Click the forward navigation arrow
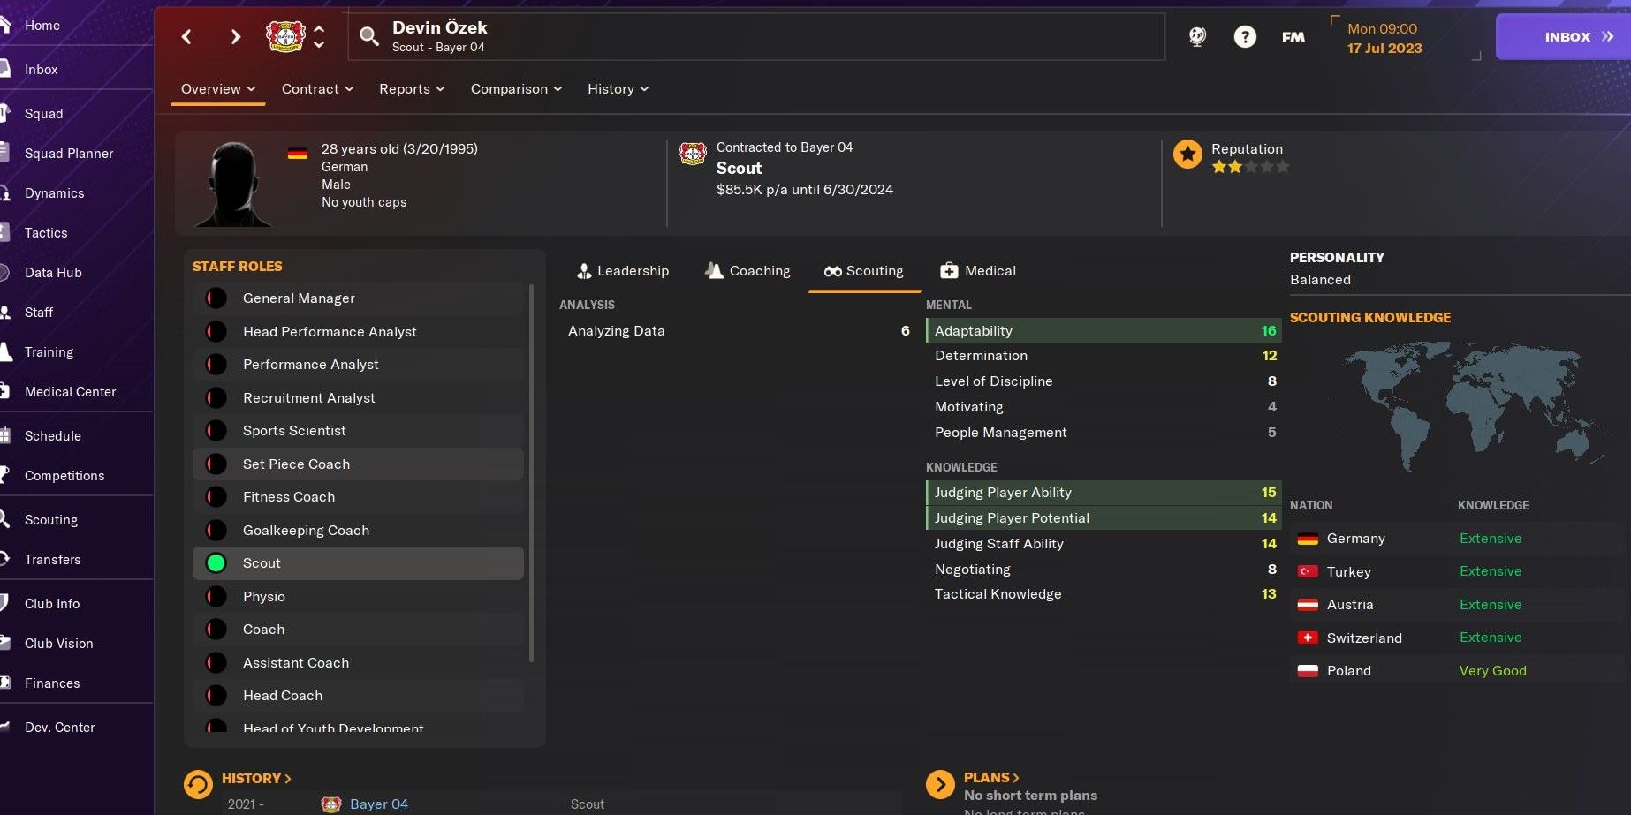Viewport: 1631px width, 815px height. coord(235,36)
